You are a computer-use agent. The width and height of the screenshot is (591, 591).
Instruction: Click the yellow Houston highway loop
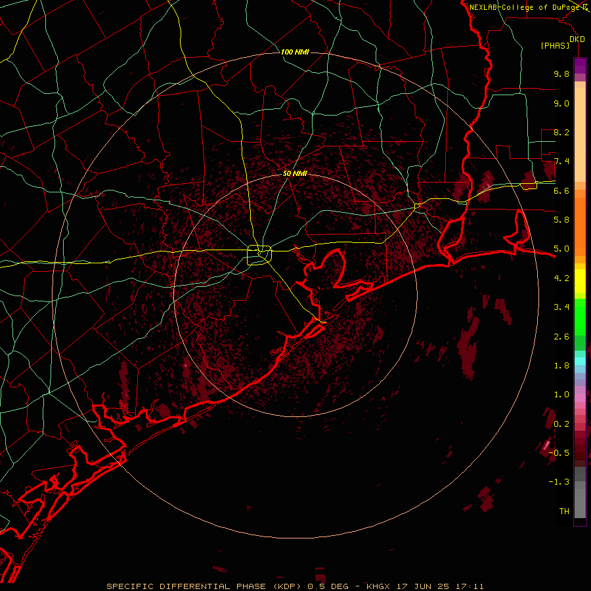259,255
